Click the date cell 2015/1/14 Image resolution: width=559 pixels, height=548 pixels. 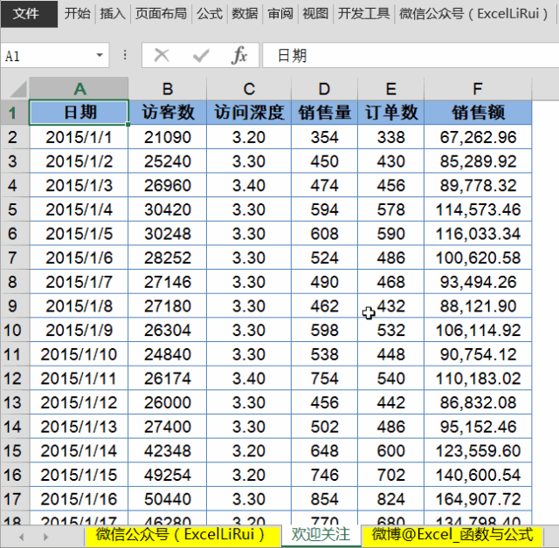79,451
